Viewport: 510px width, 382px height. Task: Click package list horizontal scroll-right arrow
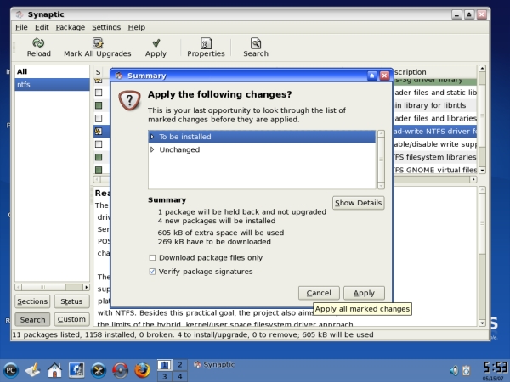473,179
